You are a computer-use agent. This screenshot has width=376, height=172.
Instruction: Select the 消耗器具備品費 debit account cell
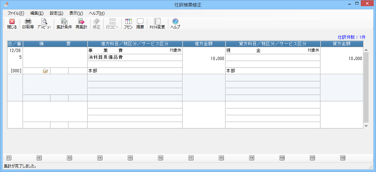[x=134, y=57]
